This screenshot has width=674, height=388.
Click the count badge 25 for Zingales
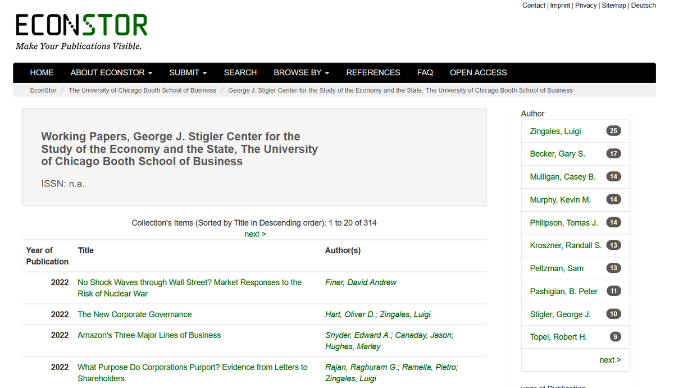[613, 131]
